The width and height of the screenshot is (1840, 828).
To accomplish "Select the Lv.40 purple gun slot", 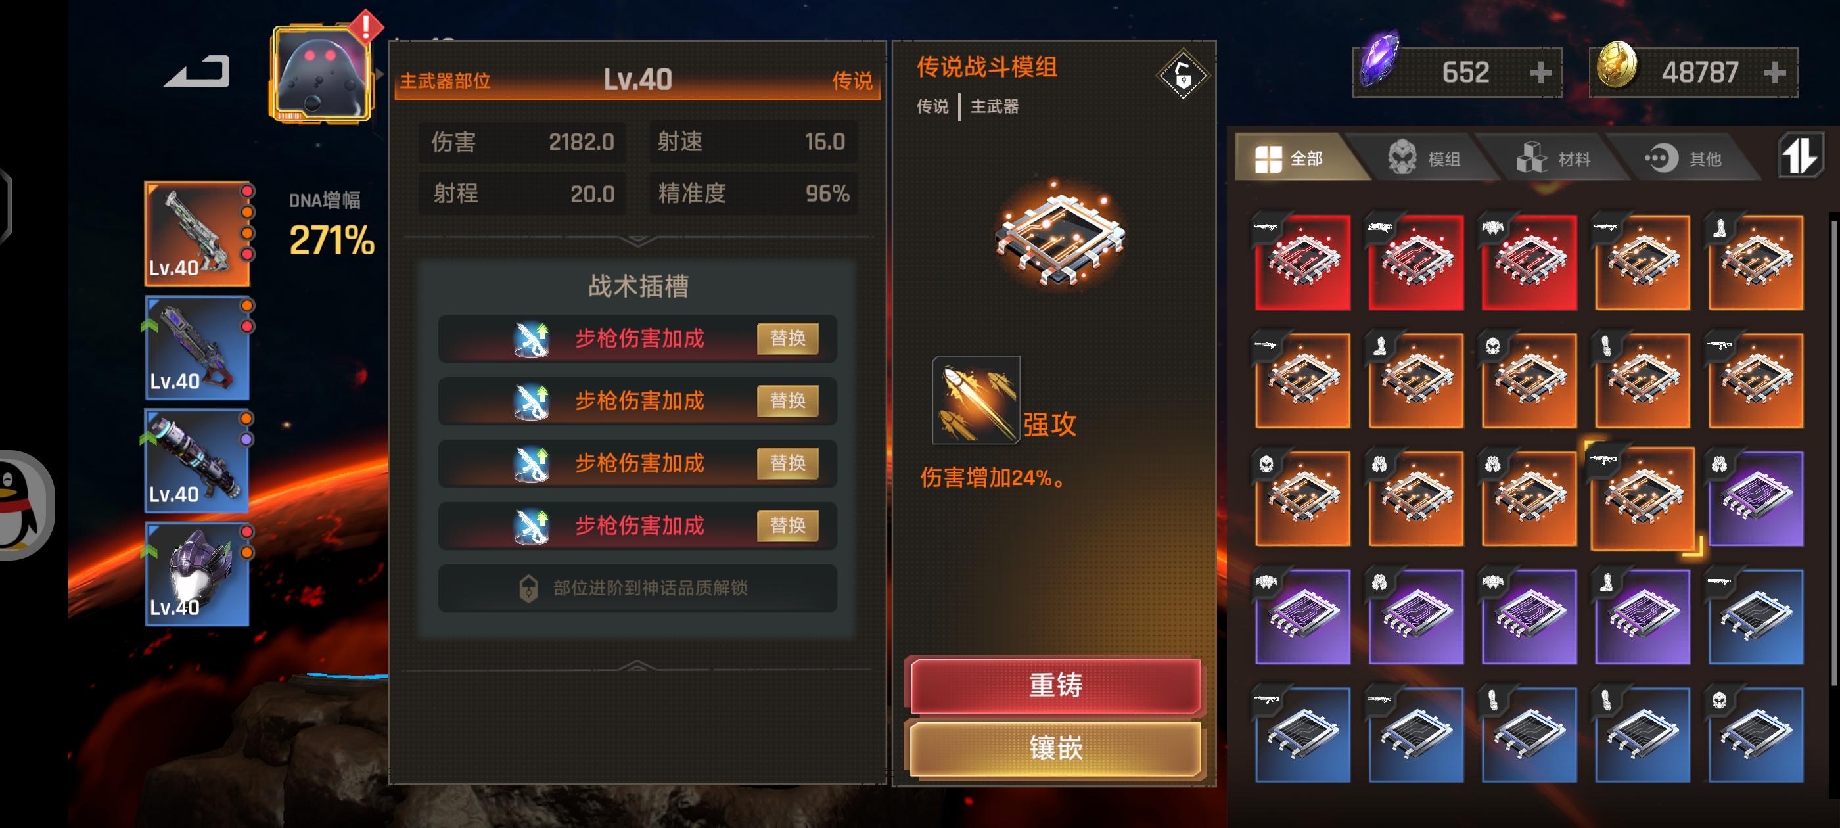I will pos(198,347).
